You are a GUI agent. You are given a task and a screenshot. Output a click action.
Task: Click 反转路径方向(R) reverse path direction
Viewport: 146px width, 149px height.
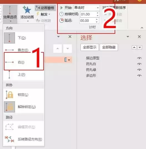pos(24,139)
